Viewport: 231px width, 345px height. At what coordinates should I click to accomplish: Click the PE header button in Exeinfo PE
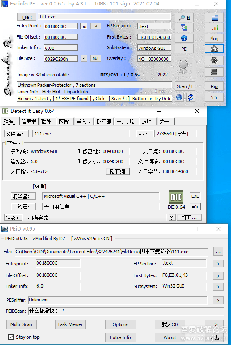tap(184, 49)
